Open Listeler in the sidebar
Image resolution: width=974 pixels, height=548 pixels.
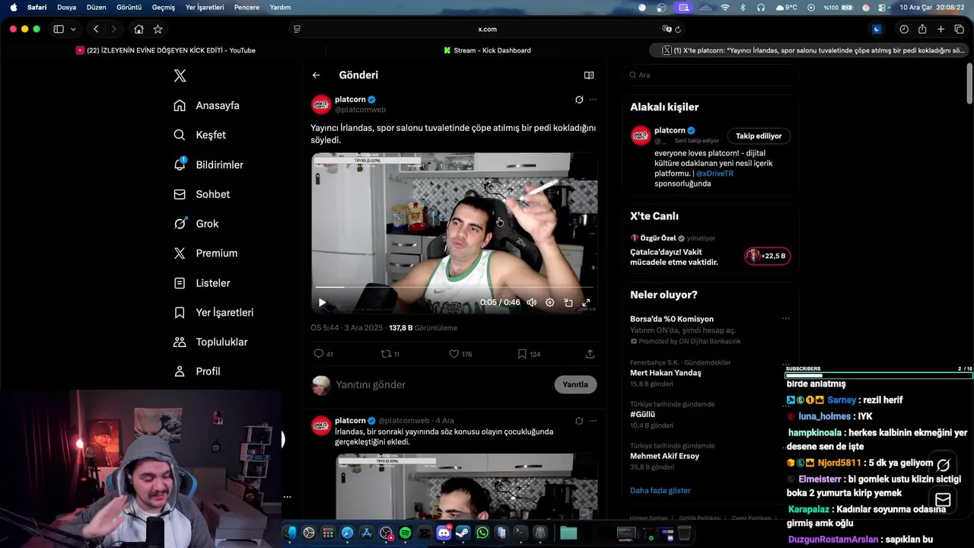(202, 283)
